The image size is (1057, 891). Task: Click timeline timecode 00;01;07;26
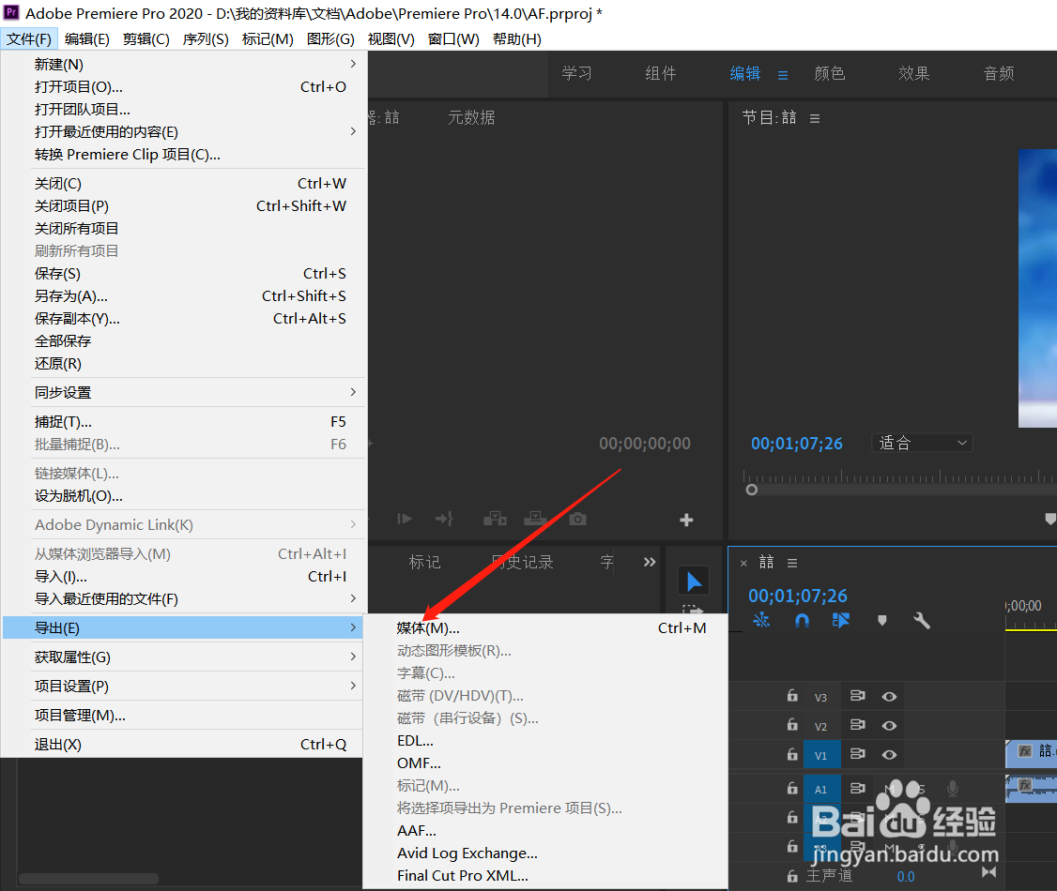point(798,596)
